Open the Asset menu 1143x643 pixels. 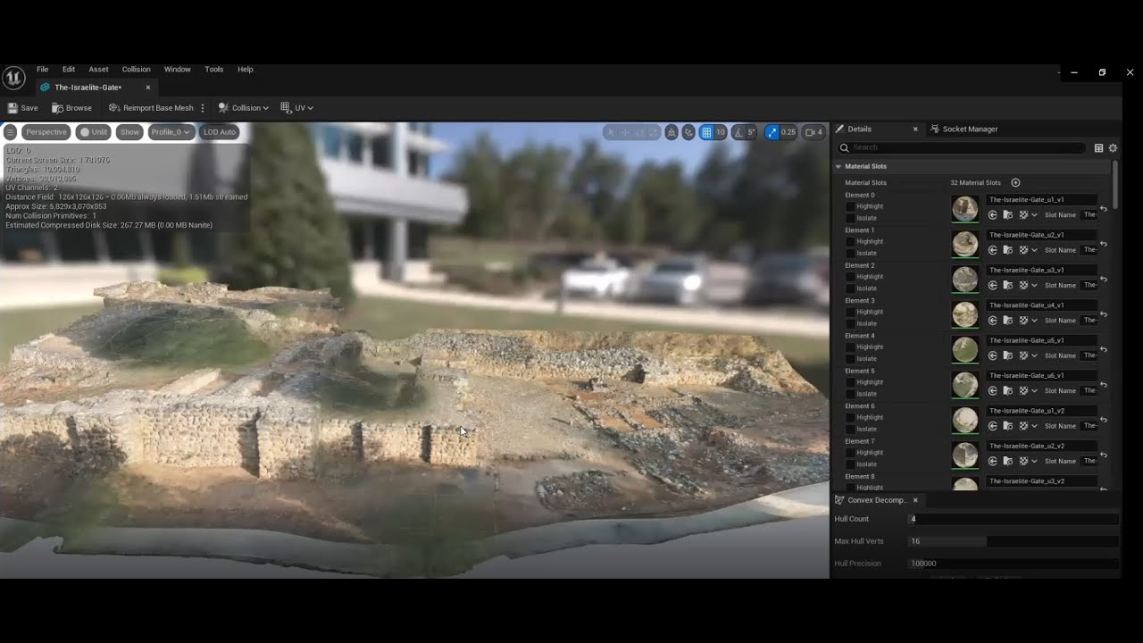[x=98, y=70]
